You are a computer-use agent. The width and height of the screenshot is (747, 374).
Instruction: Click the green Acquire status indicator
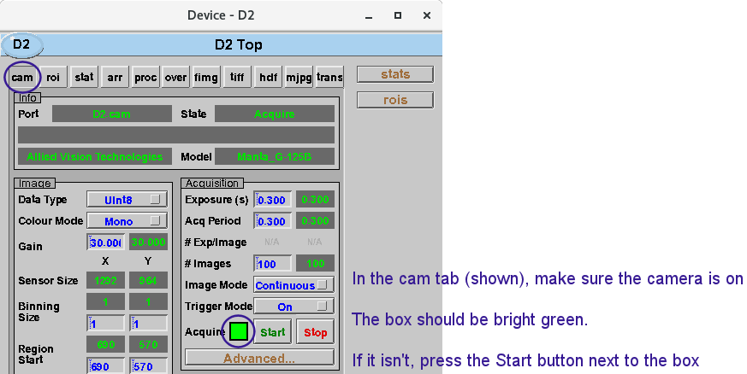point(239,331)
